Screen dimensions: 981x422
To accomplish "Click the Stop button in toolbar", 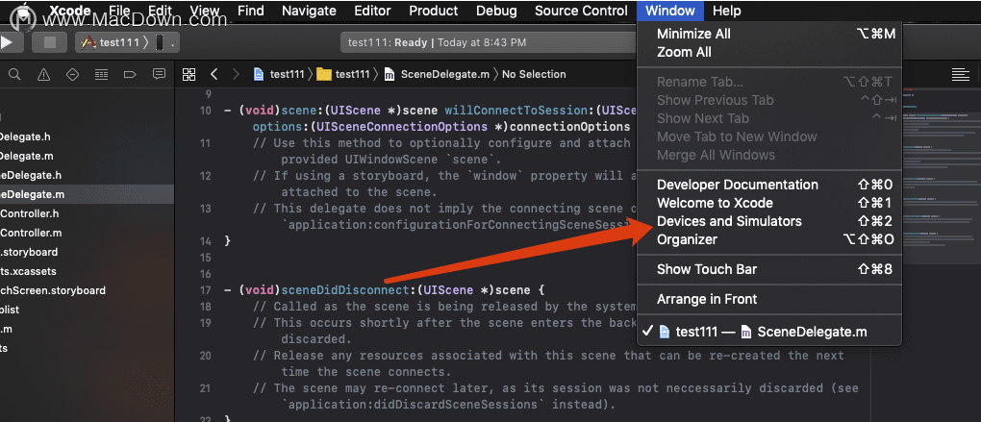I will pos(50,42).
